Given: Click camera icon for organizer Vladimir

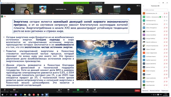Looking at the screenshot, I should (x=167, y=17).
